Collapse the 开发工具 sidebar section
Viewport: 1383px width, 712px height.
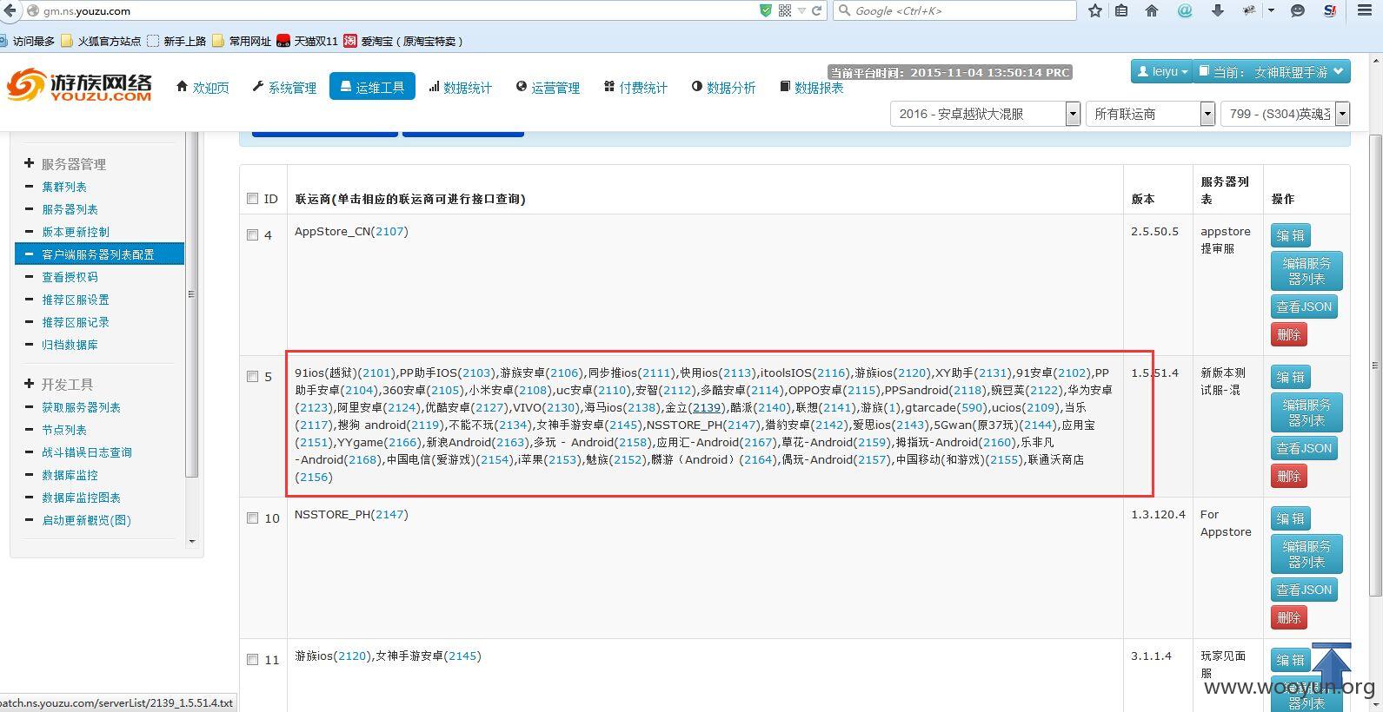tap(58, 385)
